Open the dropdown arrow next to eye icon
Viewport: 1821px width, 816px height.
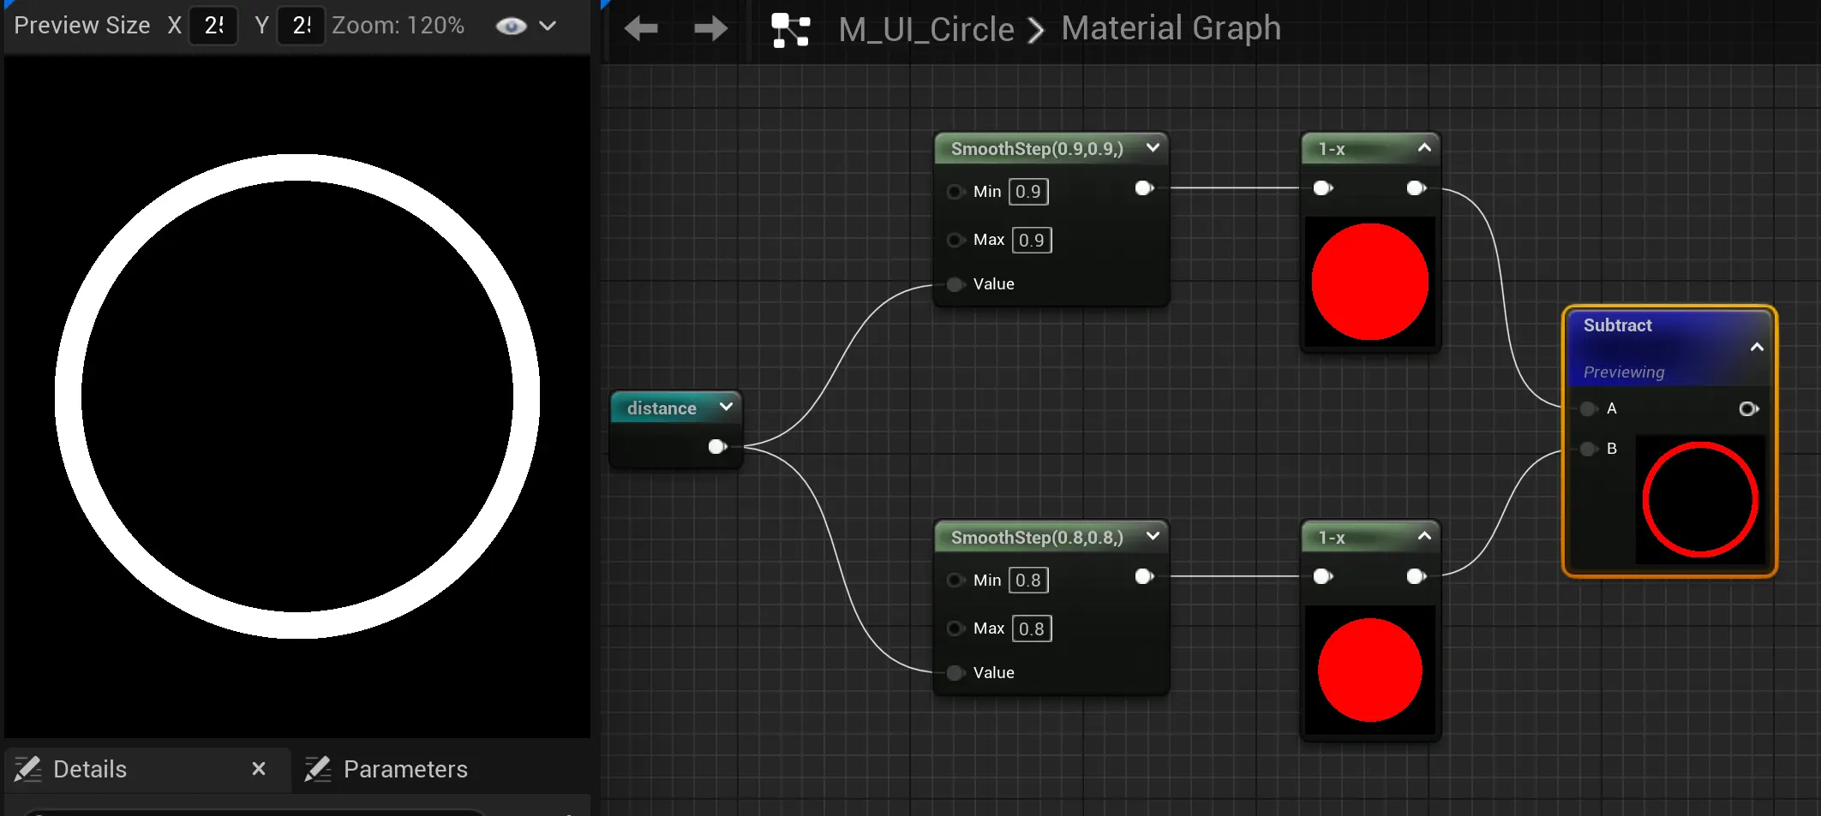[548, 27]
